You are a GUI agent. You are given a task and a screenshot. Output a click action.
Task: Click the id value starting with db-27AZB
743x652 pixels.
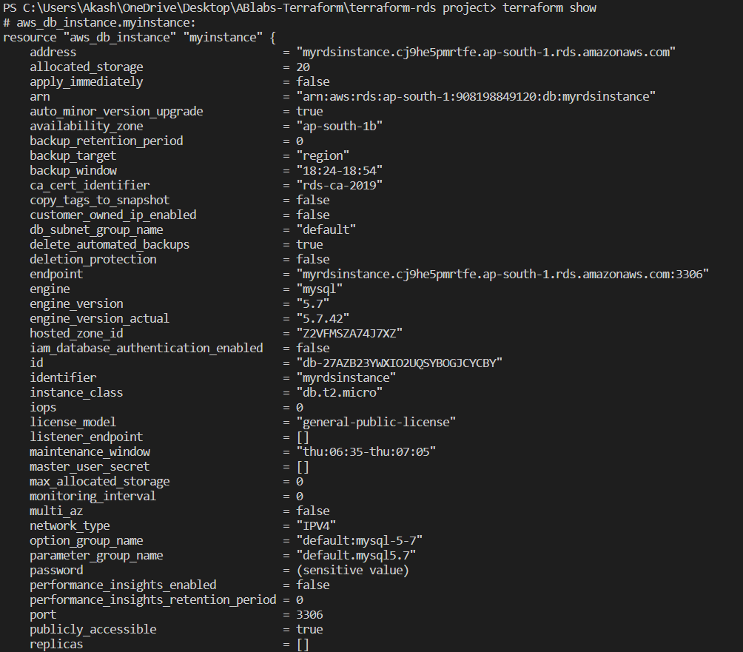pos(400,363)
